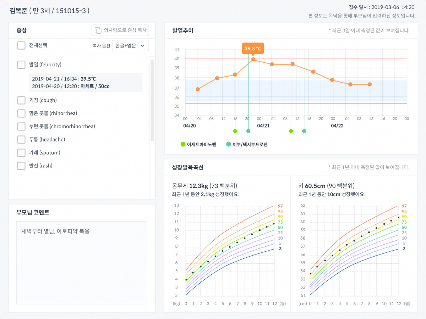The height and width of the screenshot is (319, 426).
Task: Enable the 두통 (headache) symptom checkbox
Action: coord(21,140)
